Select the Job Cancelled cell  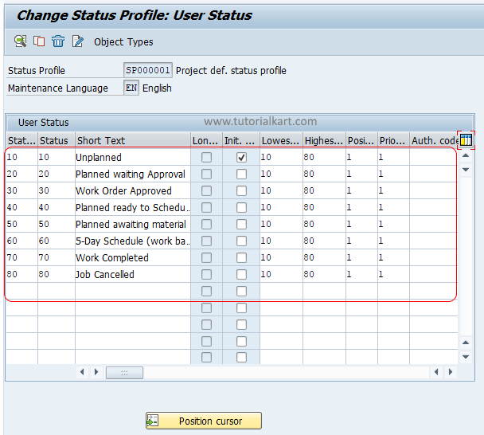pyautogui.click(x=133, y=274)
